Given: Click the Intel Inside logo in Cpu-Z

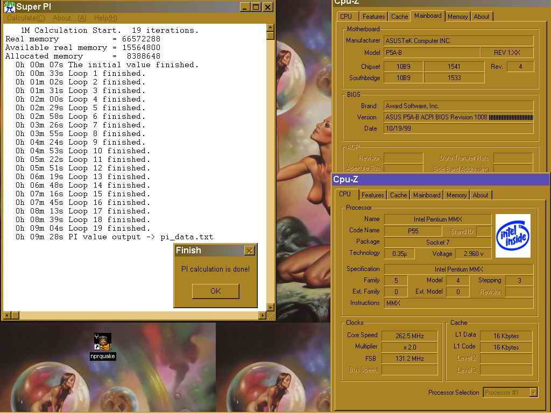Looking at the screenshot, I should click(x=513, y=236).
